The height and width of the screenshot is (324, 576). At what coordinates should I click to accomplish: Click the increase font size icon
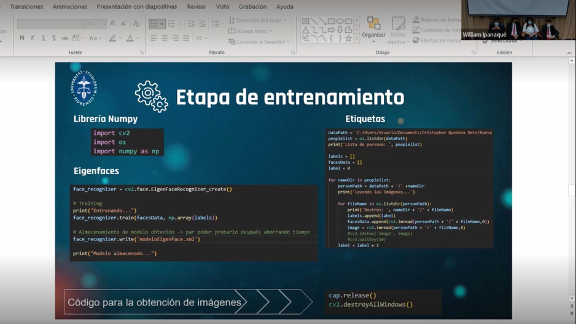[113, 24]
